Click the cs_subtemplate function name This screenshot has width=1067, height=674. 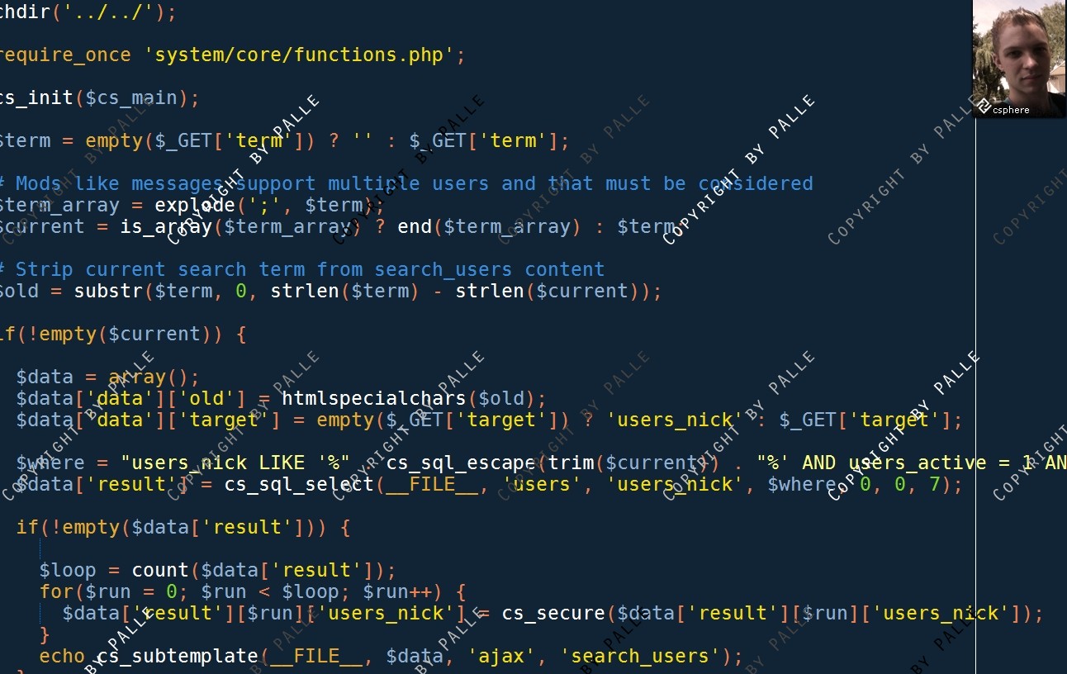click(x=178, y=656)
